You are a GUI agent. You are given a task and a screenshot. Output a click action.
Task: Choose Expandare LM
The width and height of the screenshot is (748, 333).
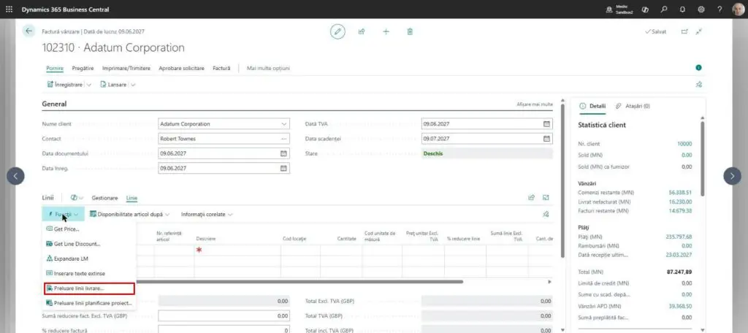pos(88,259)
